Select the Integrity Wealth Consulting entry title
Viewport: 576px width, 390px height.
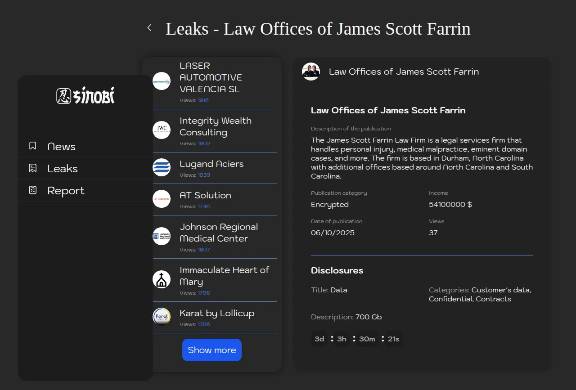pos(215,126)
